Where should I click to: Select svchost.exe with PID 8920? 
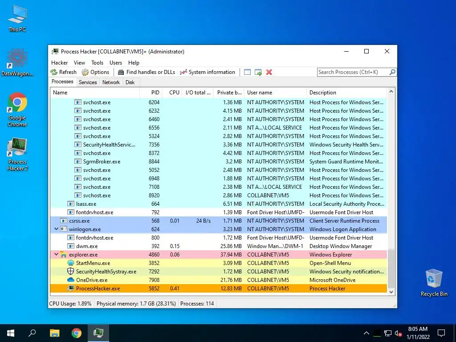(x=218, y=195)
